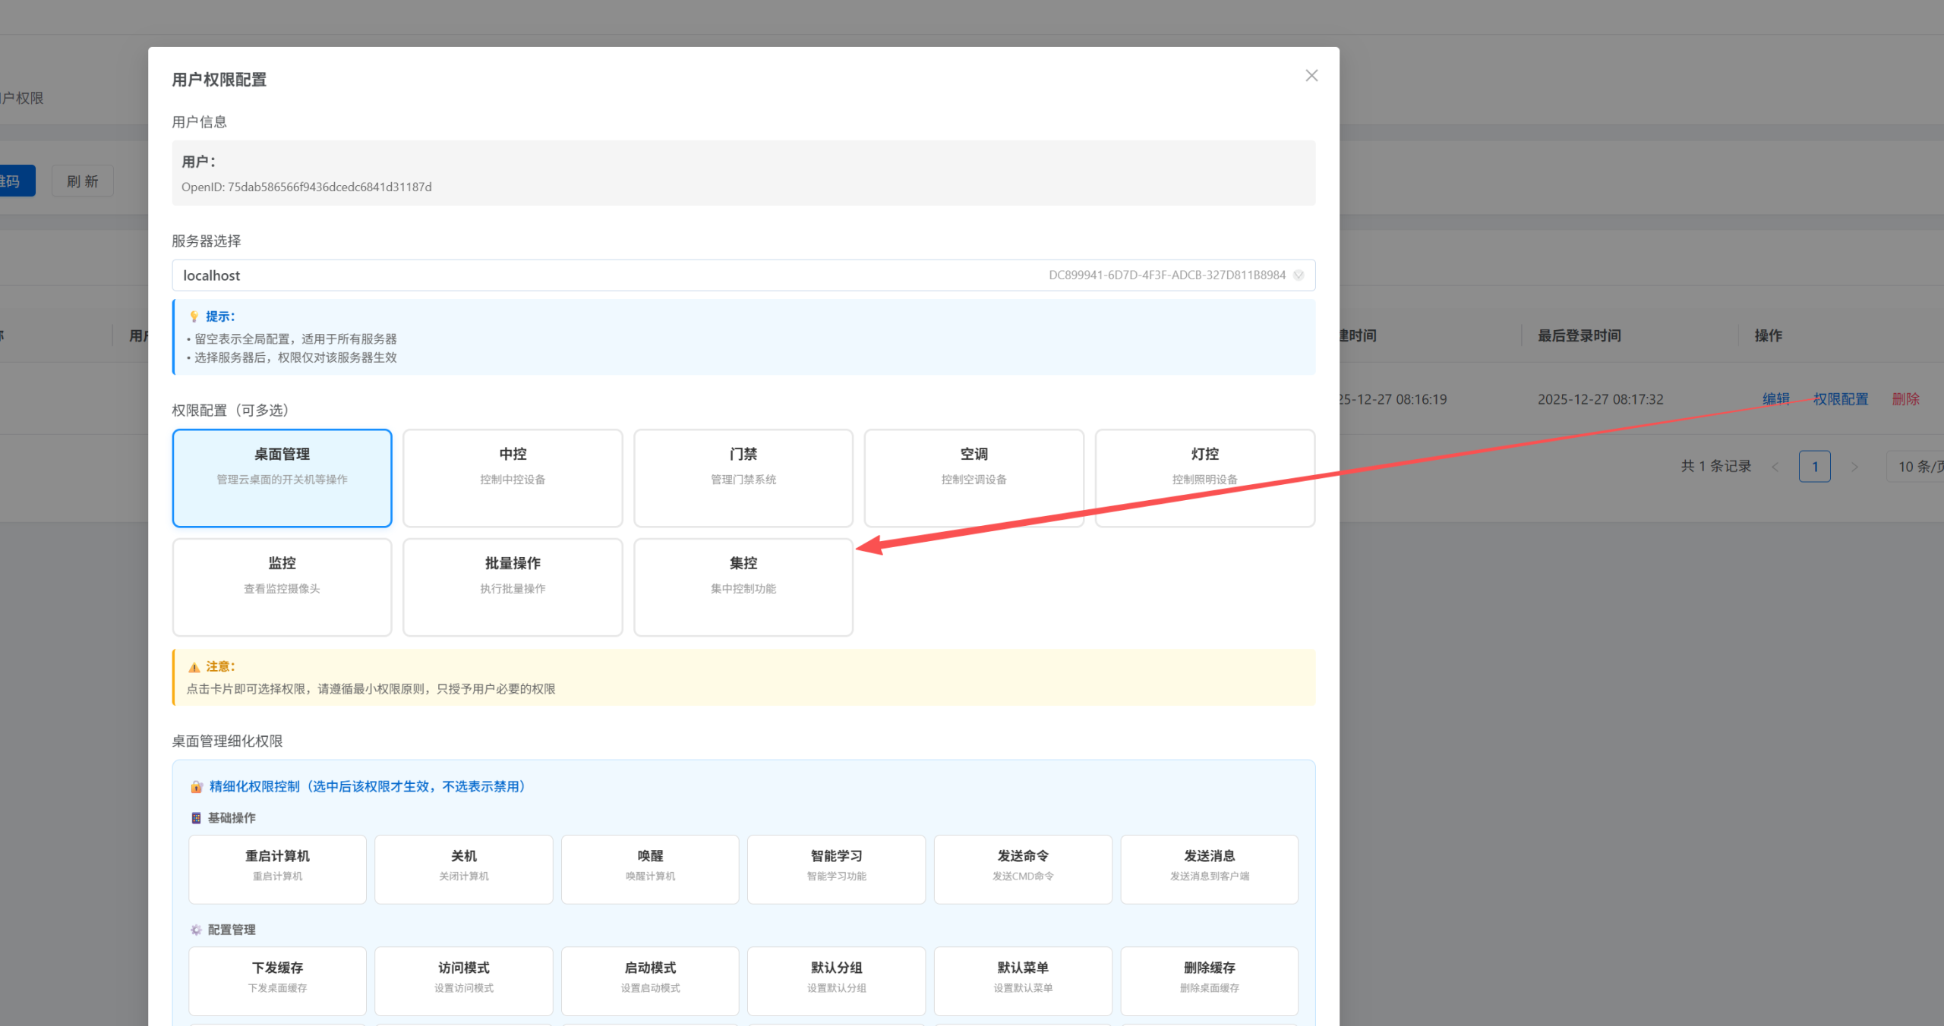Screen dimensions: 1944x1026
Task: Enable the 门禁 permission card
Action: coord(743,478)
